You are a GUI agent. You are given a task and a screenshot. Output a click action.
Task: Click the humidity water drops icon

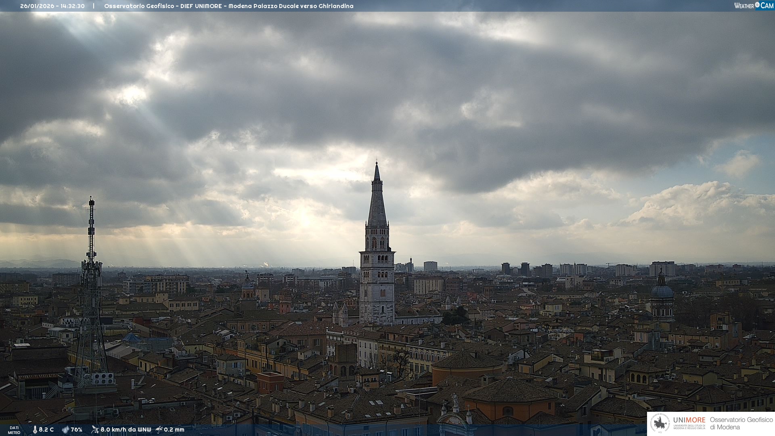(65, 430)
